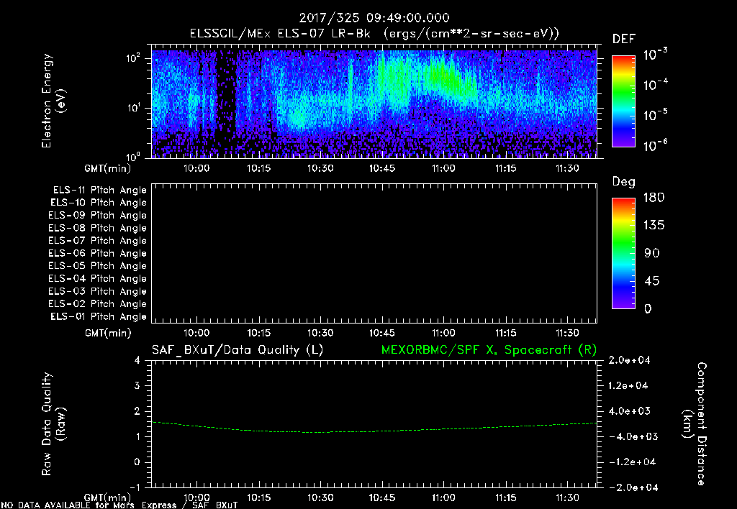Viewport: 737px width, 509px height.
Task: Click the DEF colorbar title
Action: 624,39
